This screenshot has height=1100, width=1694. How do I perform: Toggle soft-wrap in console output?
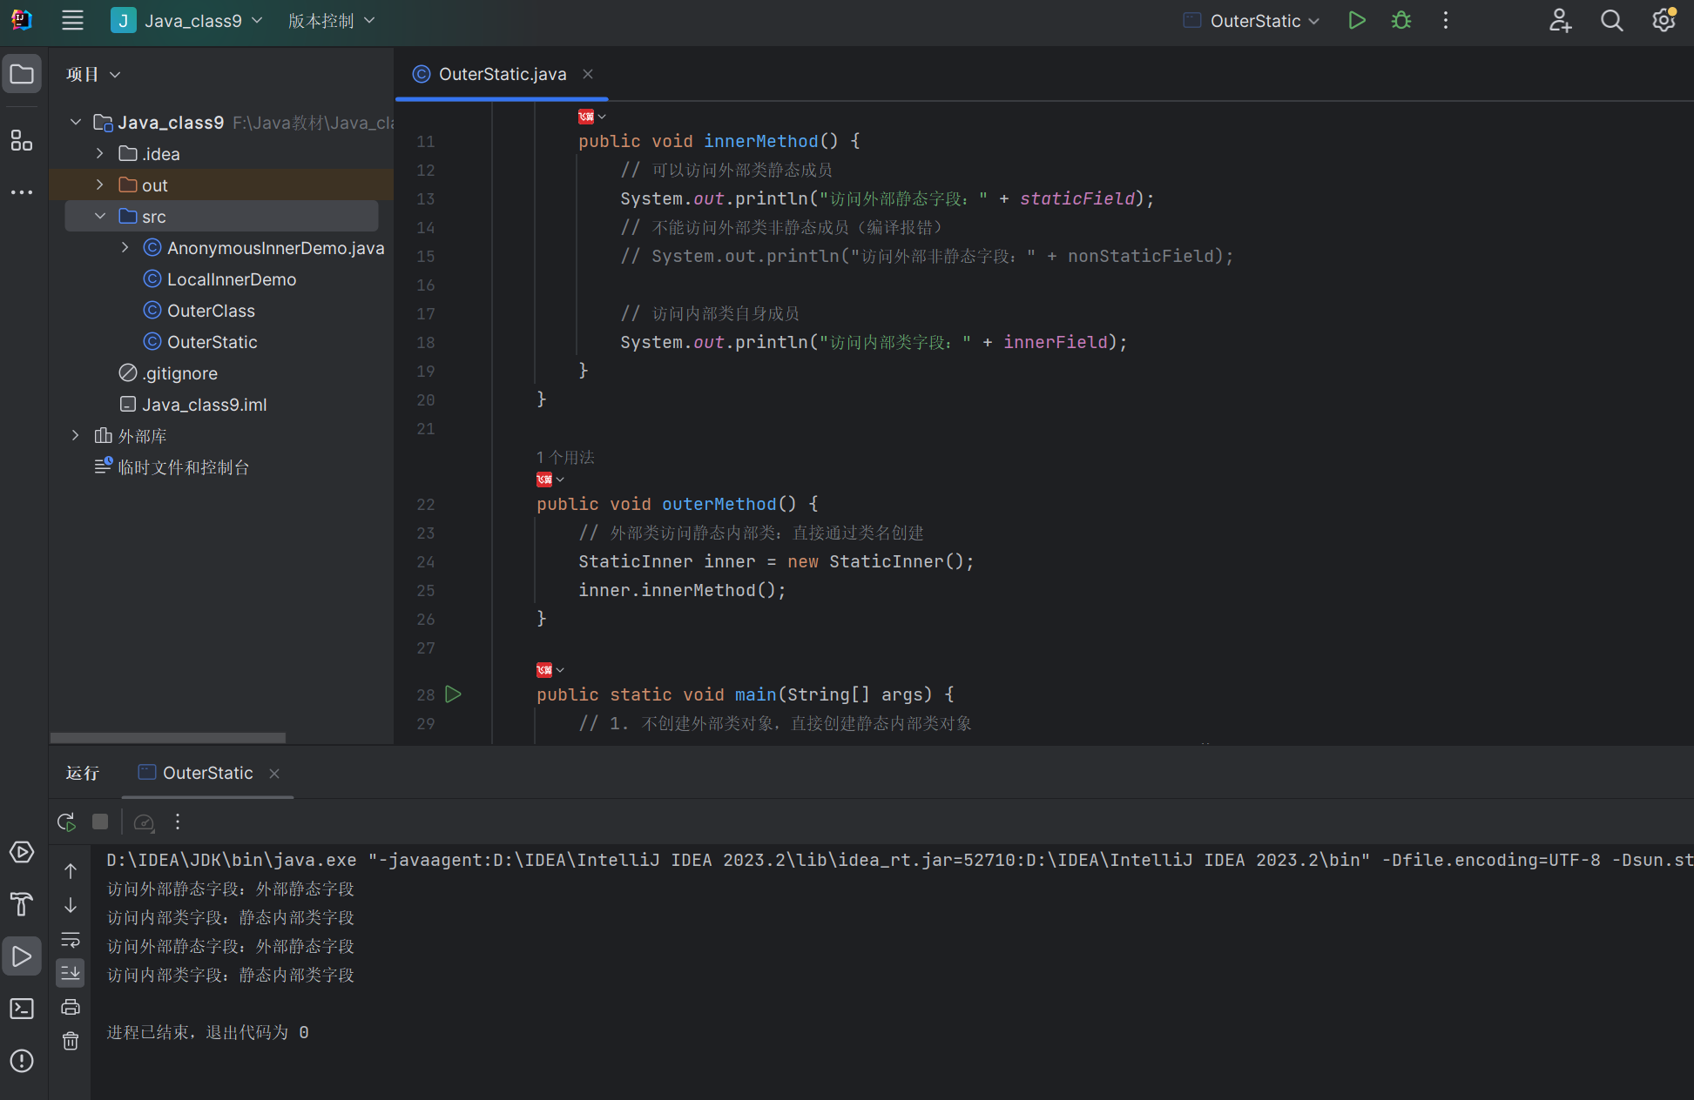[71, 939]
